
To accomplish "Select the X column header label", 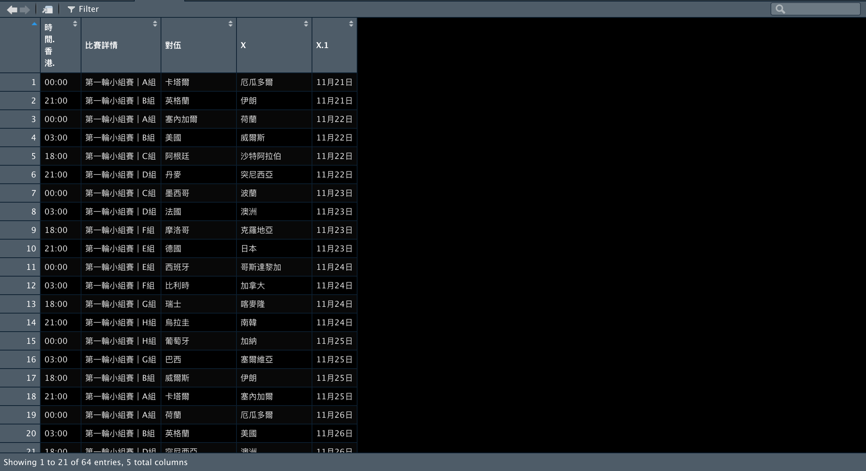I will click(243, 45).
